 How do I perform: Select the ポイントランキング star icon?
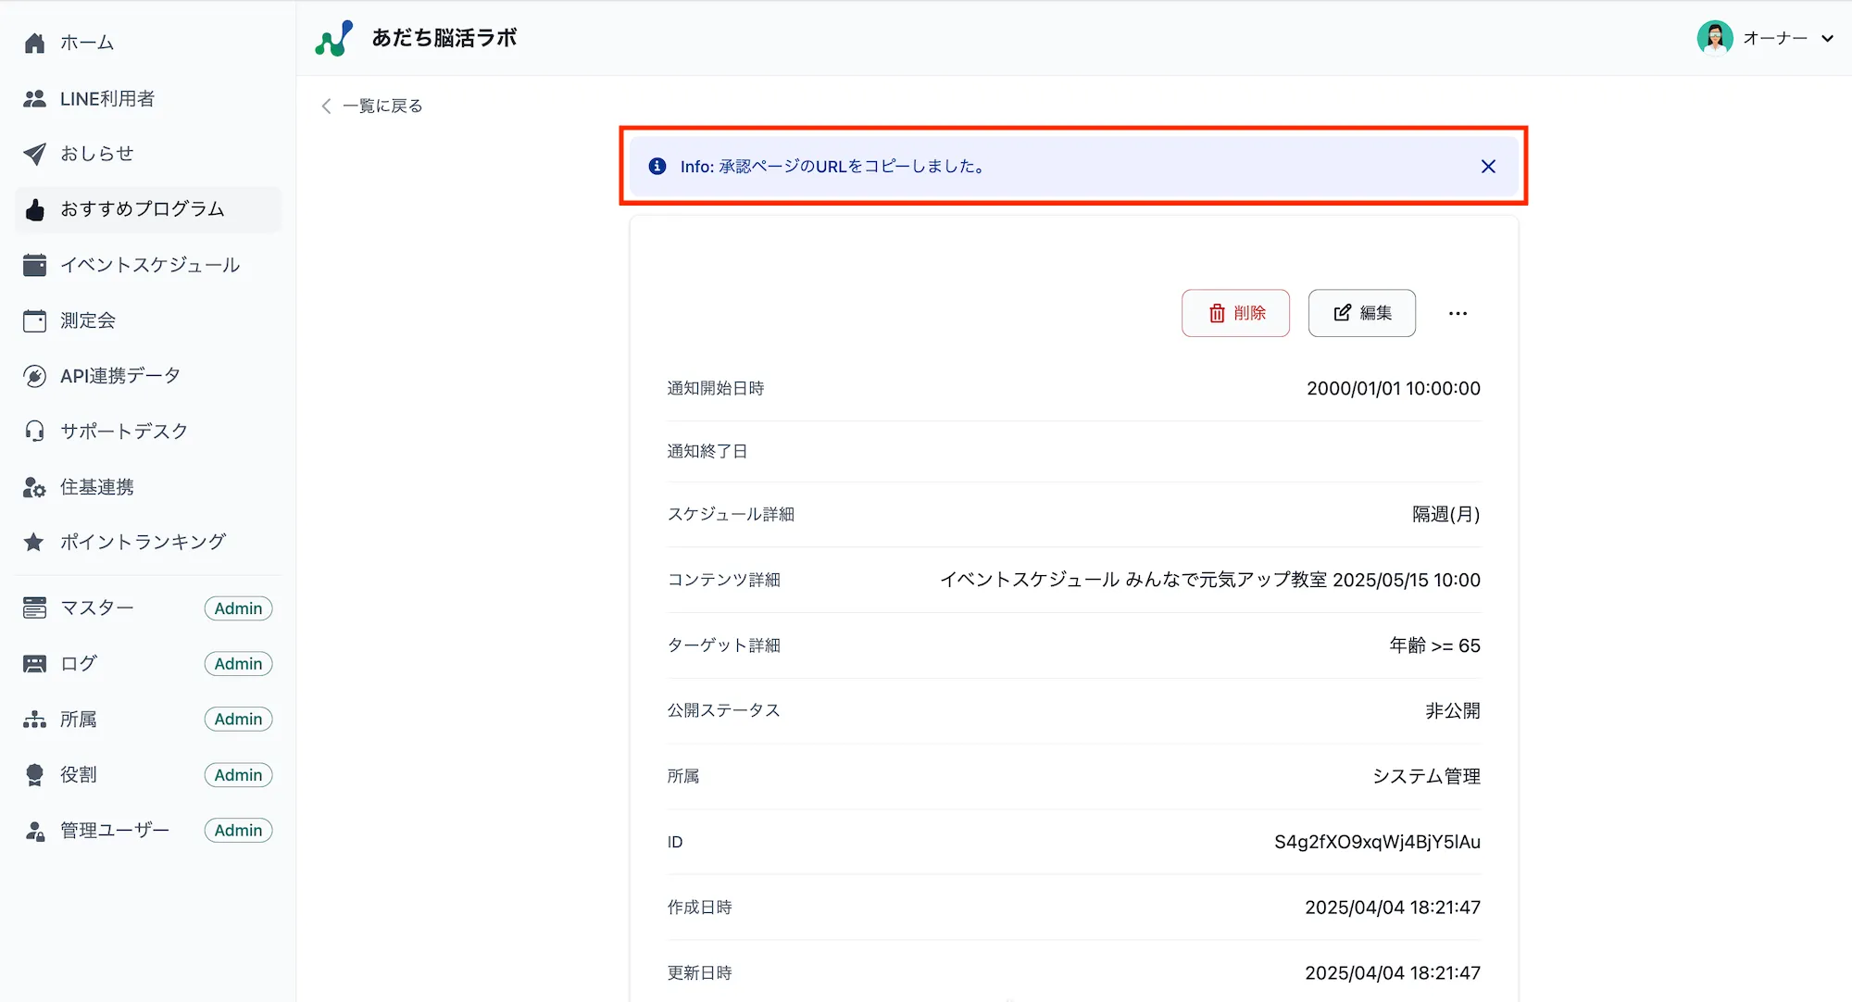[x=34, y=542]
